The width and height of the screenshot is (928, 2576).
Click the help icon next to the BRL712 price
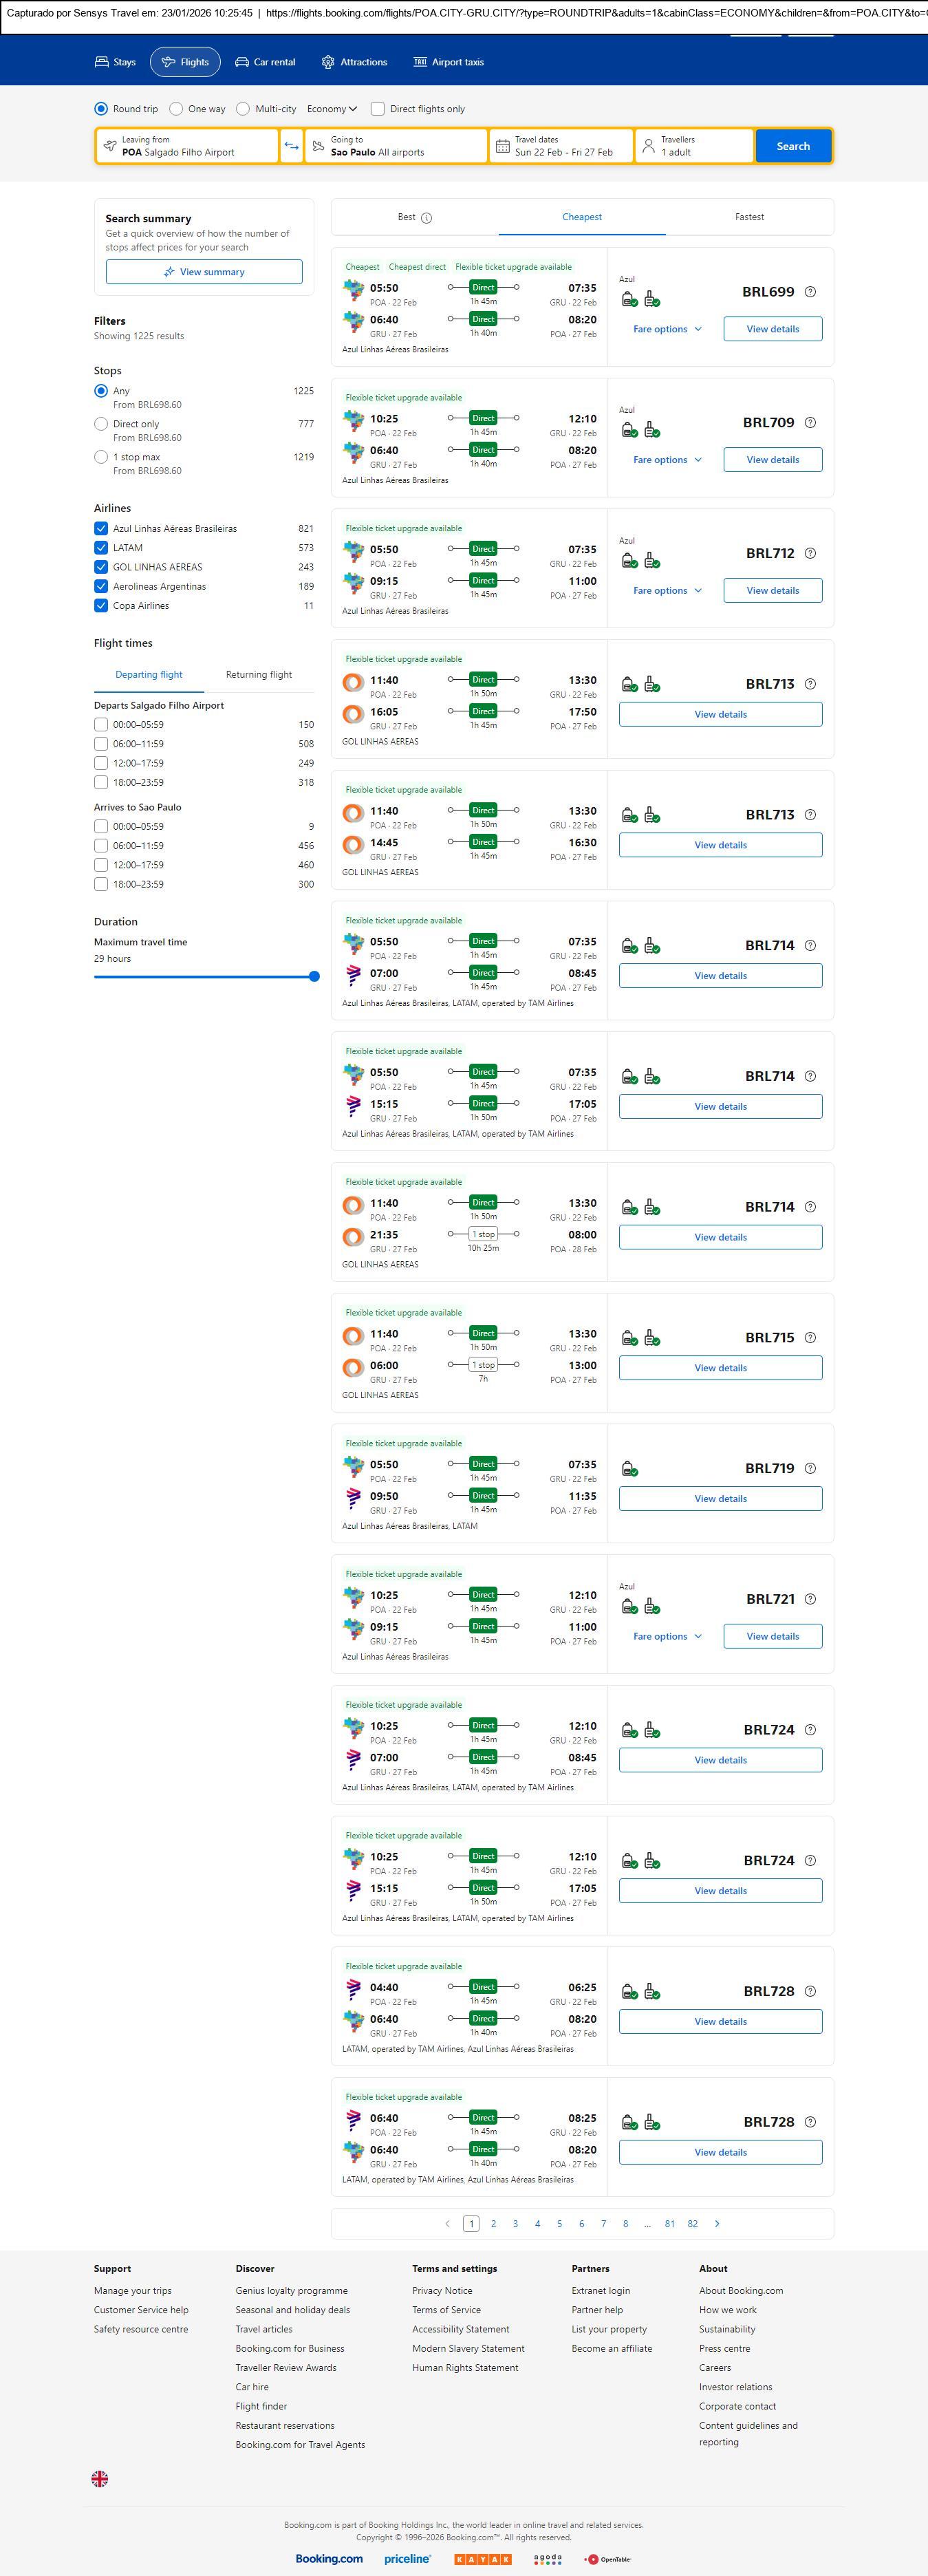[x=810, y=553]
